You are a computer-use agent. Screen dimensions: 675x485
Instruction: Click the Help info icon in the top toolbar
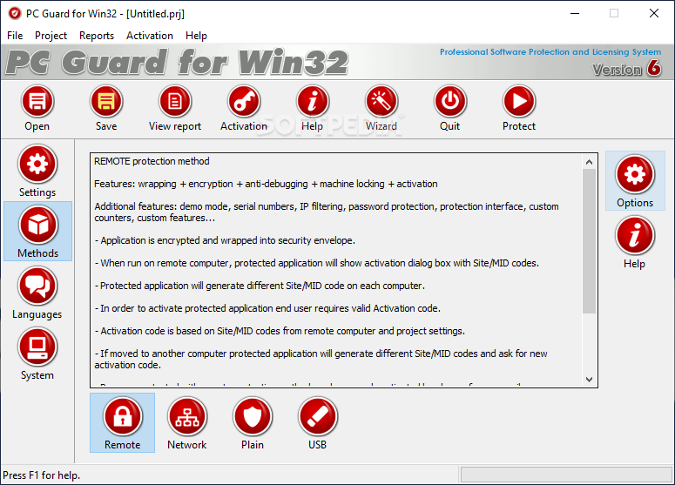[x=313, y=102]
